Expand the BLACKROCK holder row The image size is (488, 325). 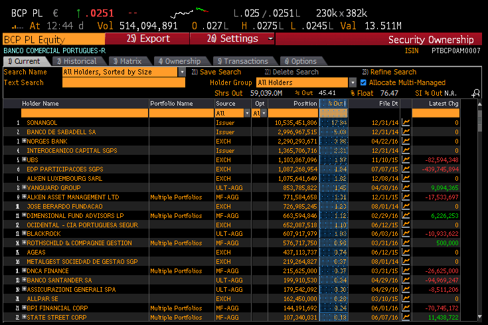click(25, 233)
